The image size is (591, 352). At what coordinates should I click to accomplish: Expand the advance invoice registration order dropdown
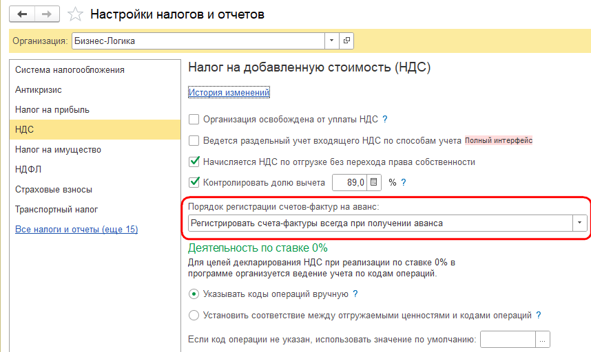(x=580, y=223)
